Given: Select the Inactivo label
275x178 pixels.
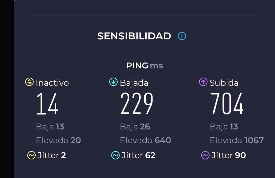Looking at the screenshot, I should click(x=52, y=83).
